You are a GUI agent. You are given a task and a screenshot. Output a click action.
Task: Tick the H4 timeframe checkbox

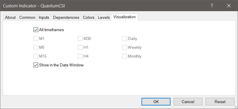click(80, 56)
